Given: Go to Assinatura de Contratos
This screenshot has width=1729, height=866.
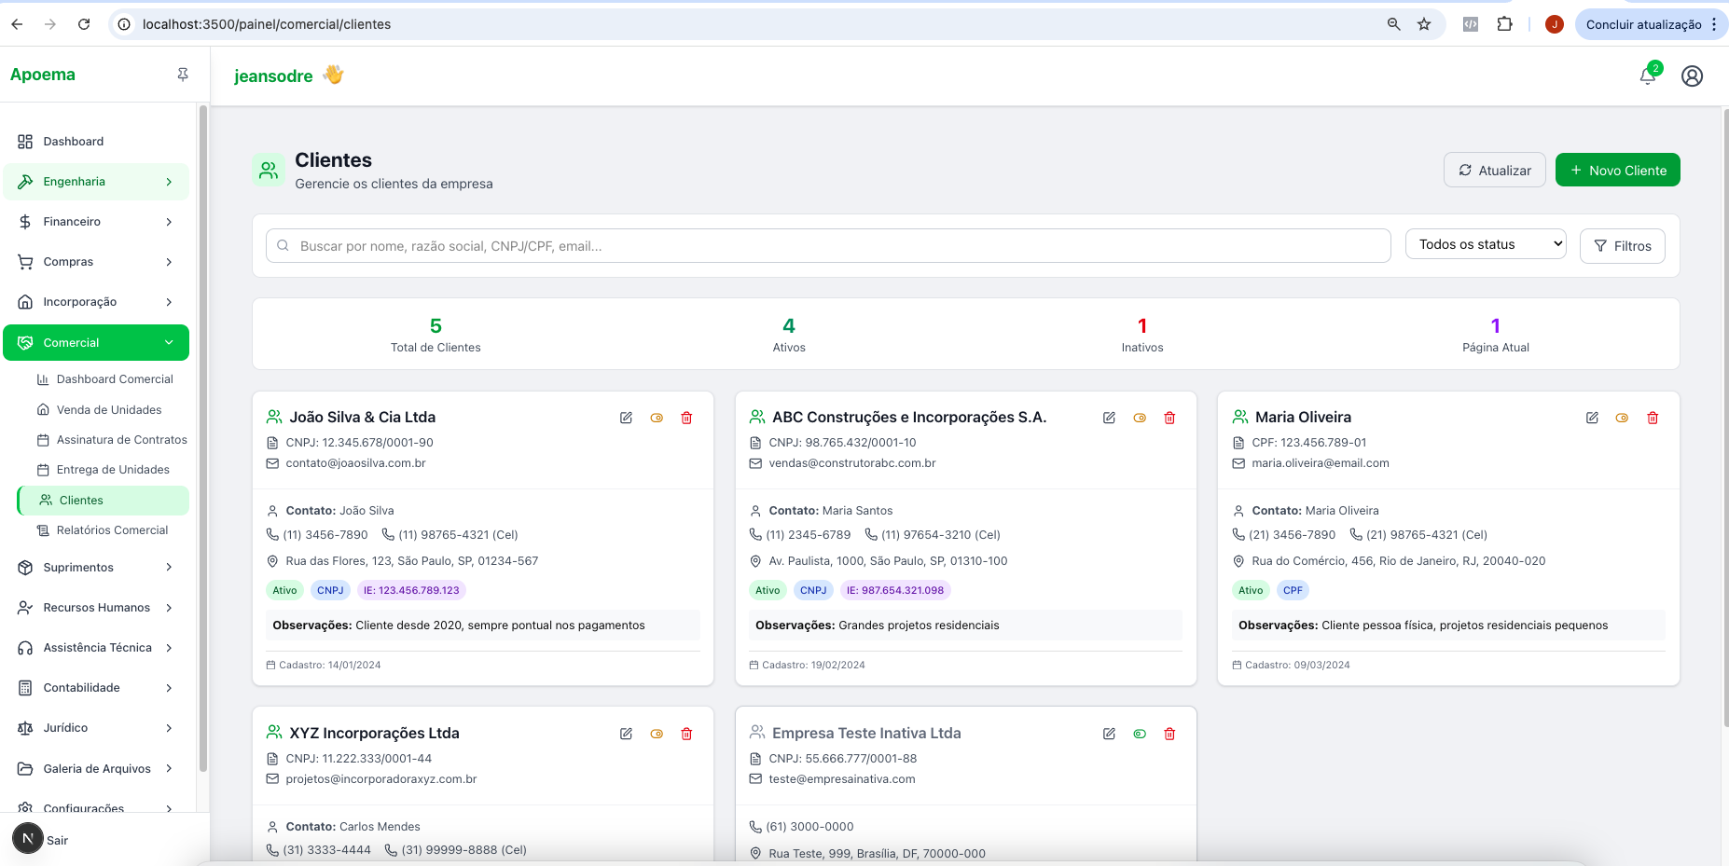Looking at the screenshot, I should coord(121,440).
